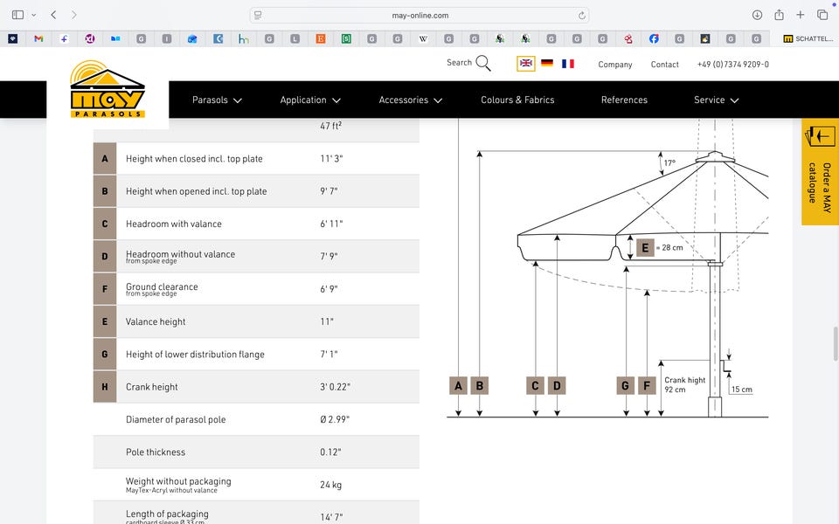Click the Safari sidebar toggle icon
Image resolution: width=839 pixels, height=524 pixels.
pos(17,15)
